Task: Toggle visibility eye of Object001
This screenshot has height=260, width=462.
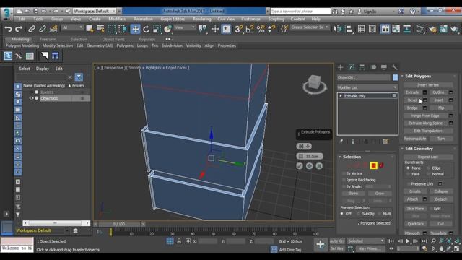Action: (x=31, y=98)
